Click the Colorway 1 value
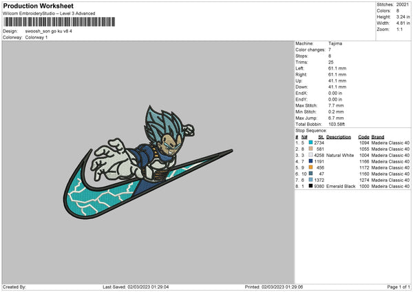The height and width of the screenshot is (292, 413). point(36,37)
